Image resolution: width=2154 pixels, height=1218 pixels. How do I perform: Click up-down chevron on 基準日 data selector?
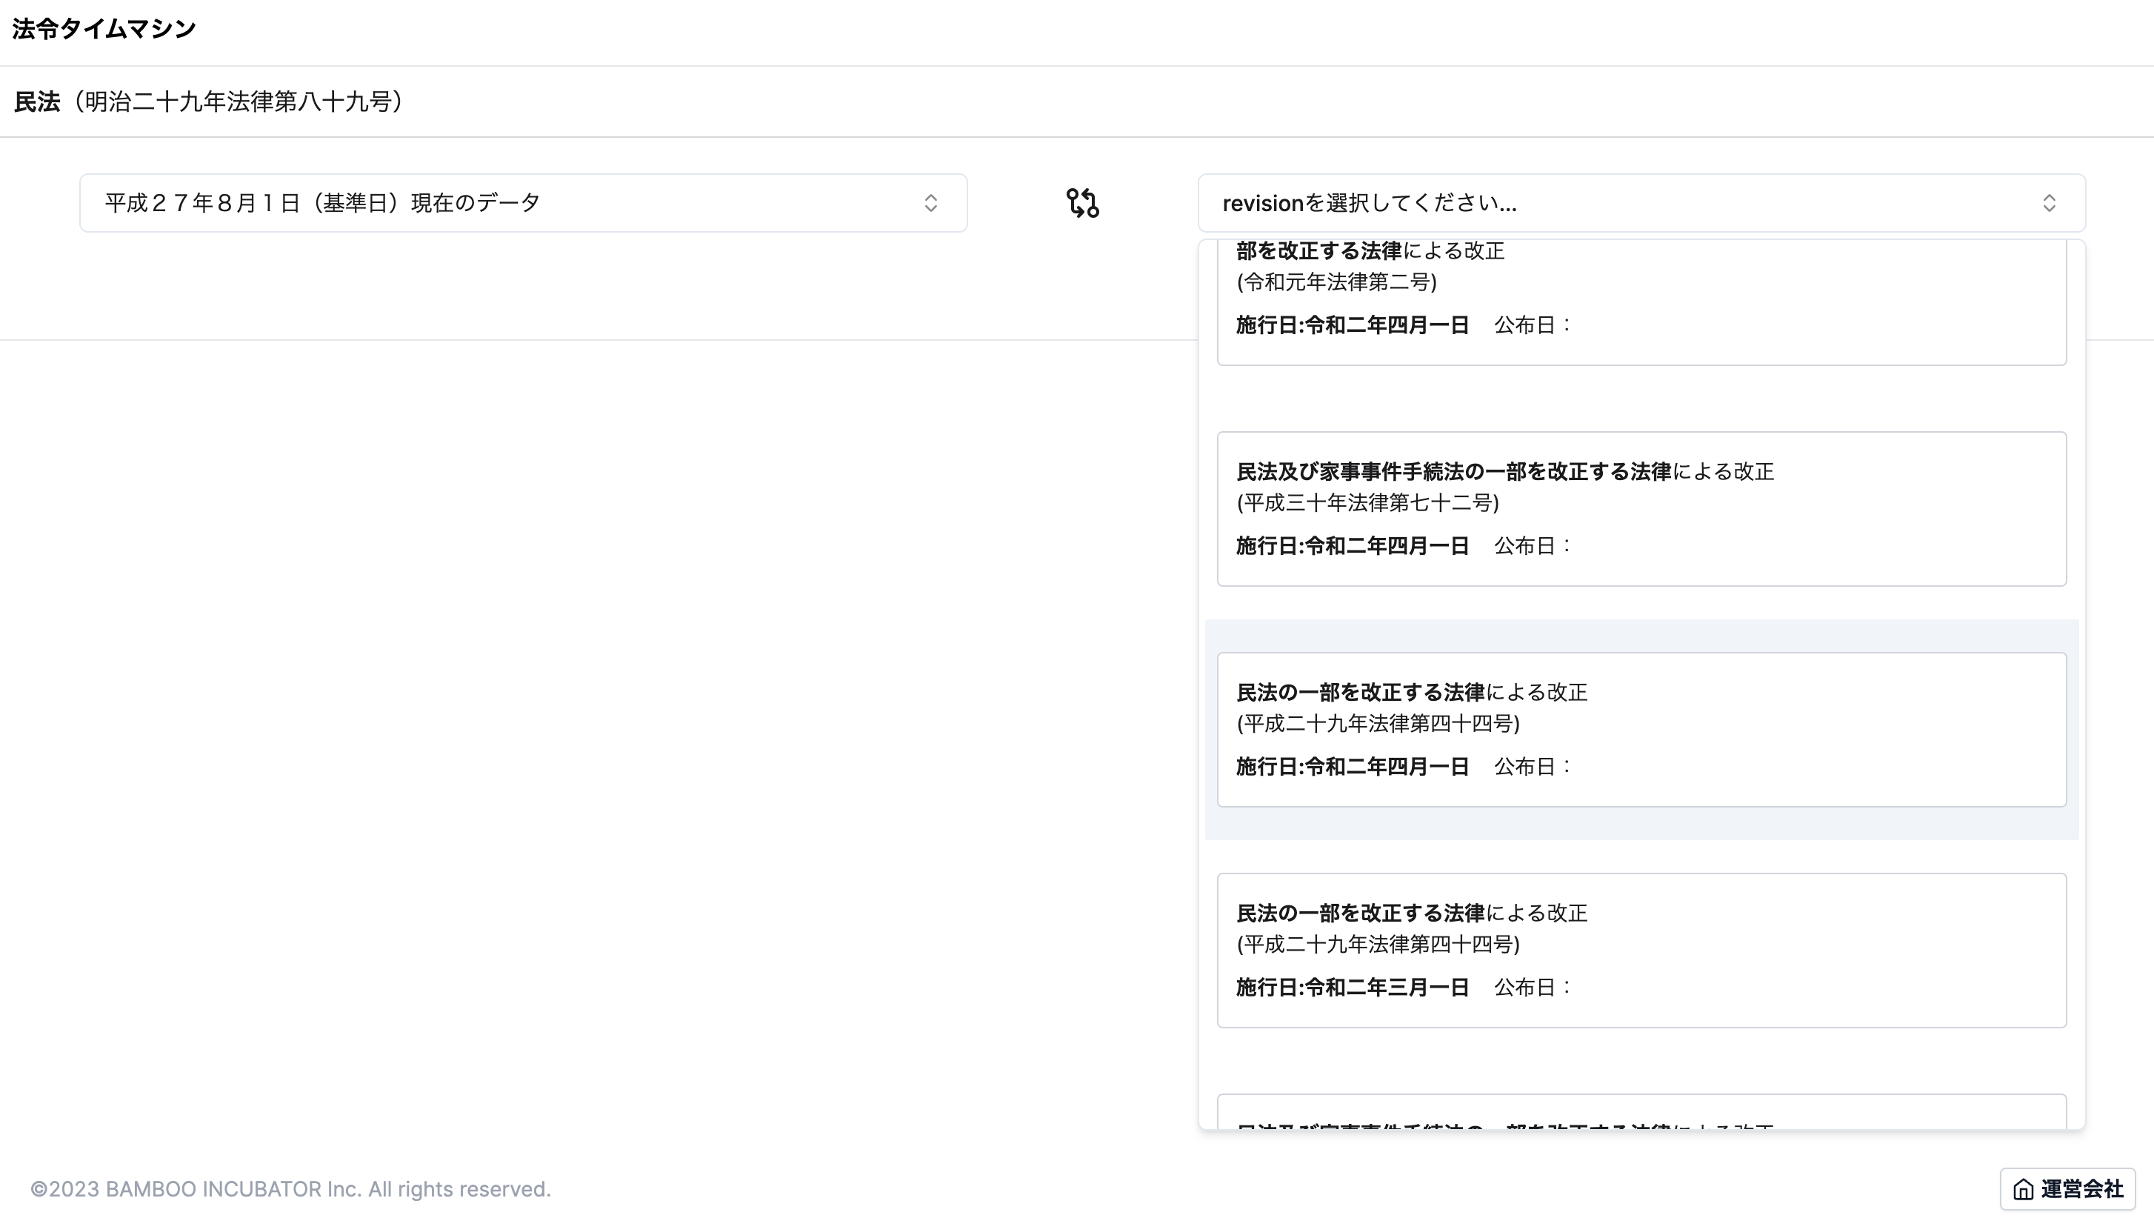(930, 203)
